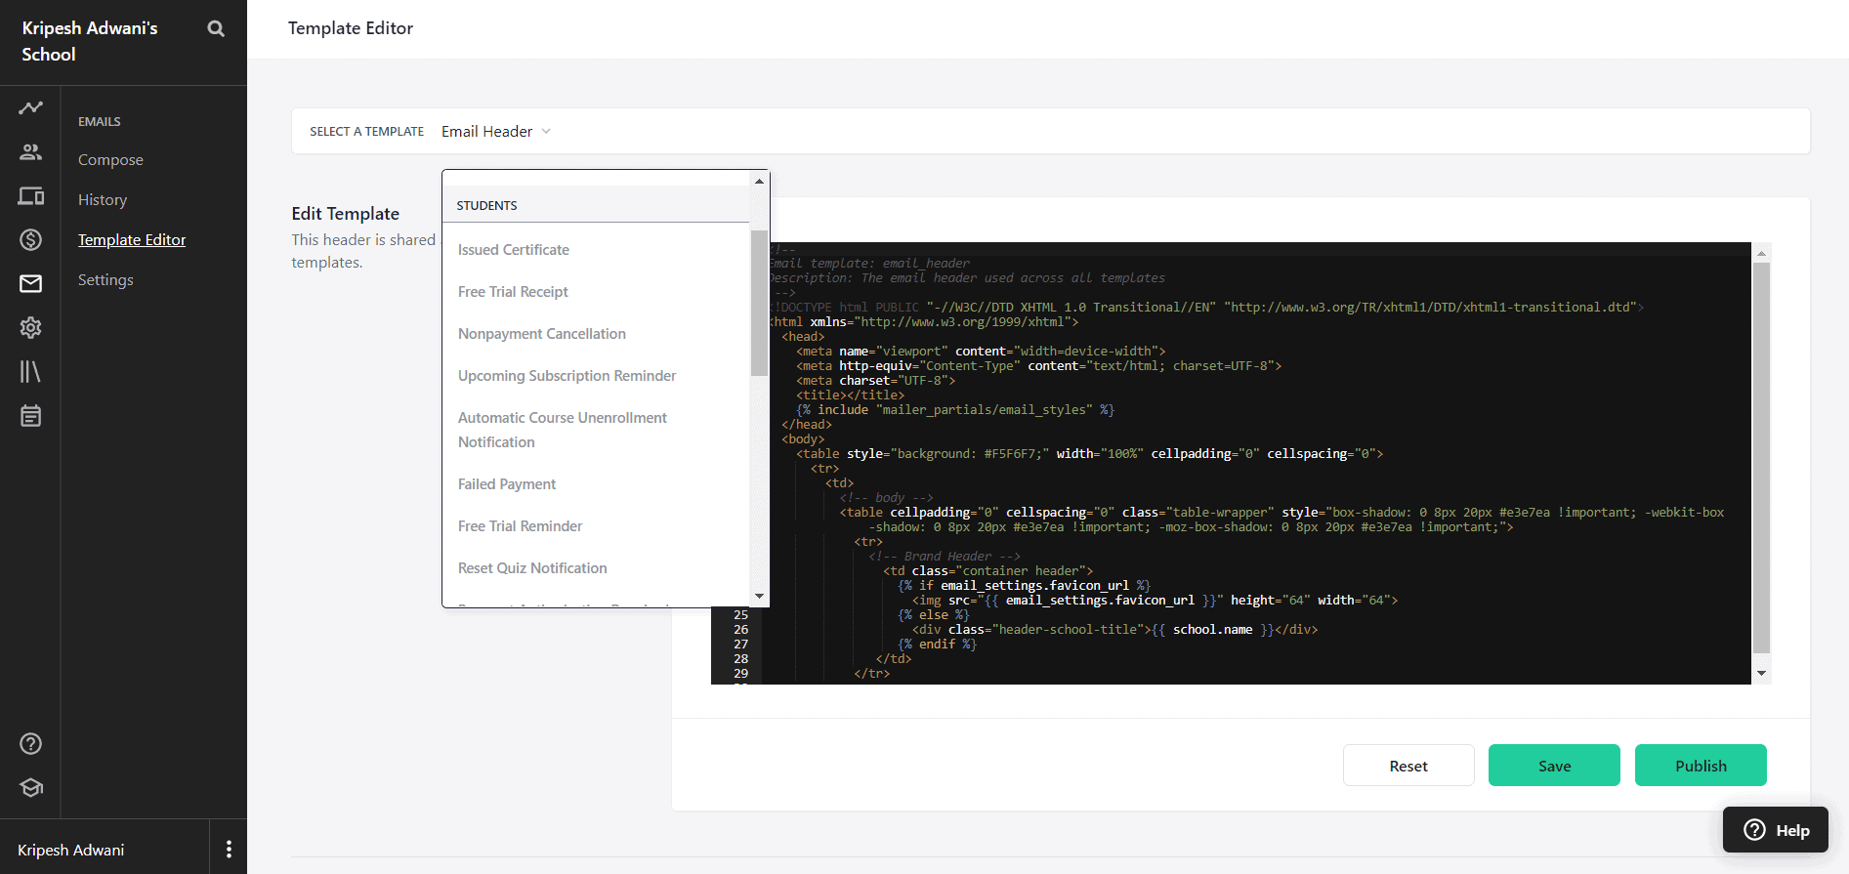The image size is (1849, 874).
Task: Open the three-dot menu beside Kripesh Adwani
Action: 229,849
